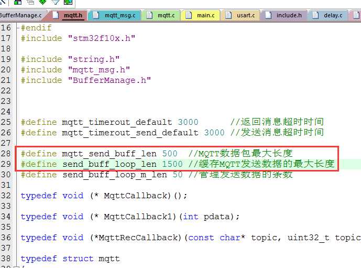Click line number 28 in the gutter
This screenshot has width=361, height=268.
[x=6, y=154]
